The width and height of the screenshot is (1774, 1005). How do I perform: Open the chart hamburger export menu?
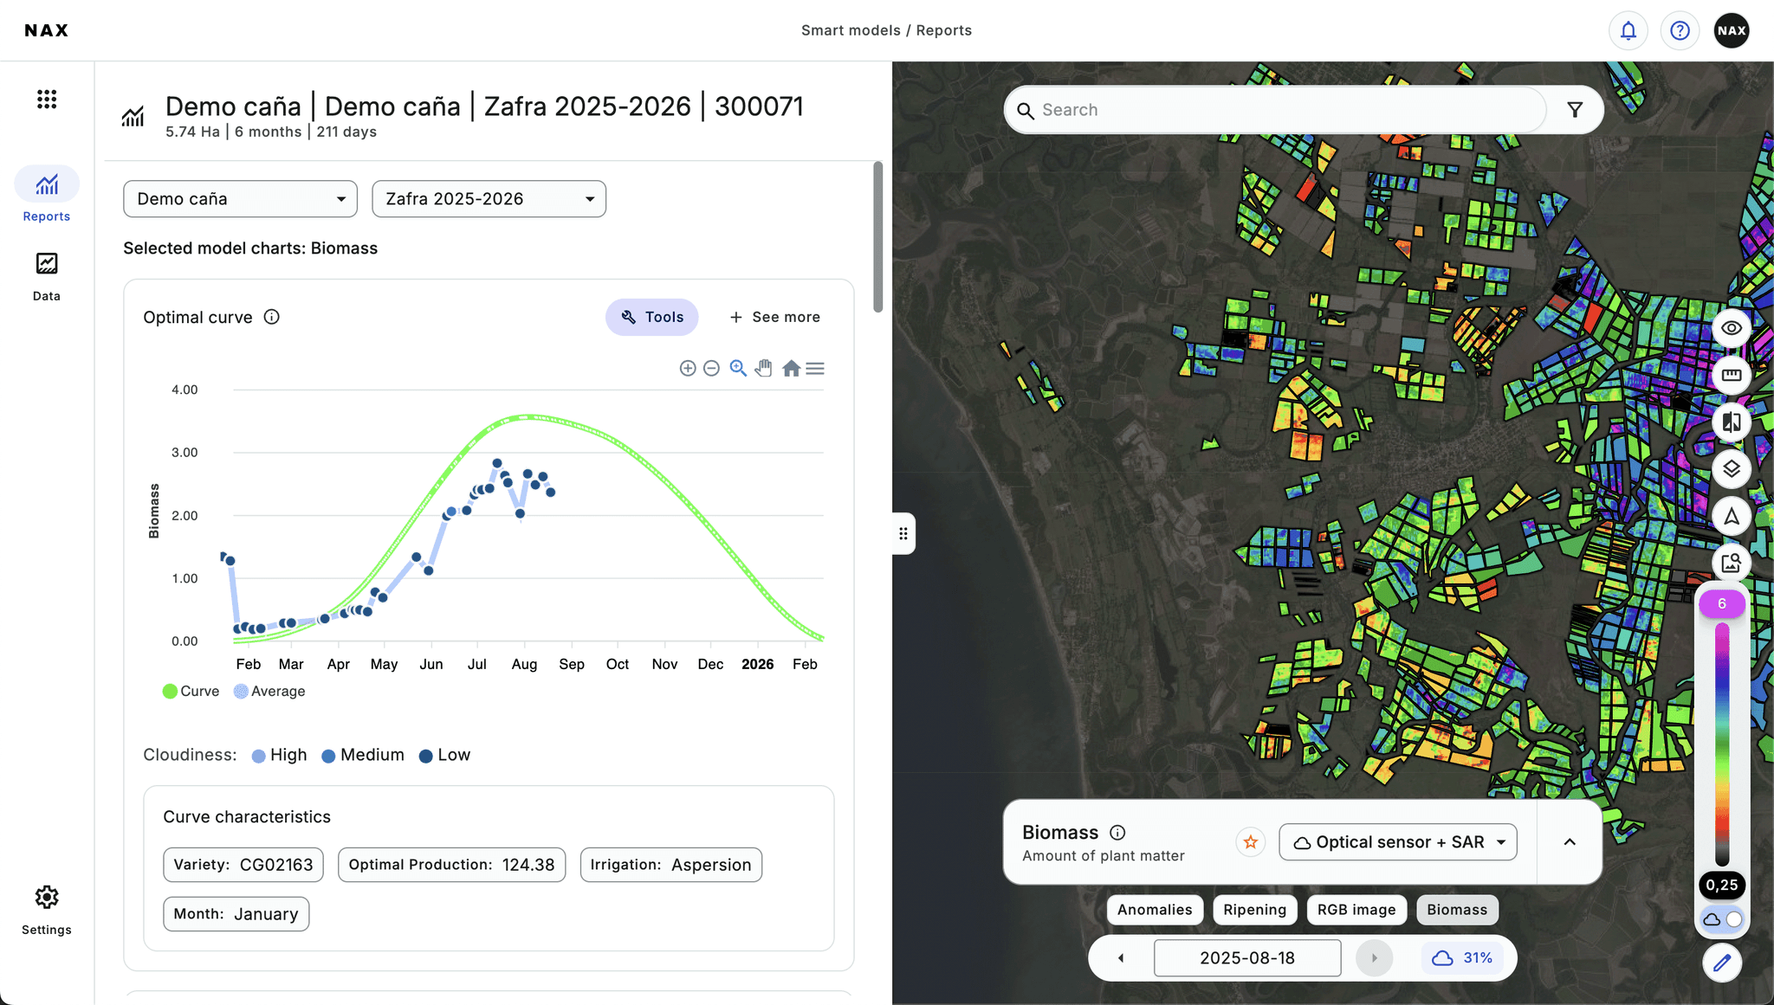pyautogui.click(x=815, y=368)
